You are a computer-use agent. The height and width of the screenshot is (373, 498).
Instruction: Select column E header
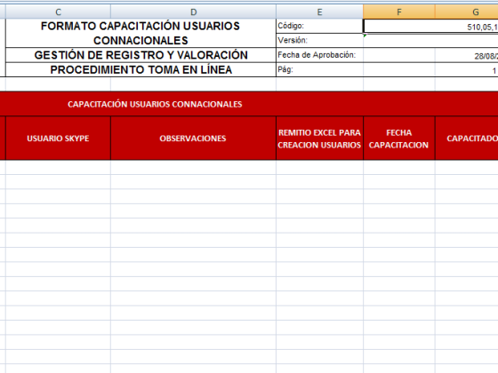(319, 12)
